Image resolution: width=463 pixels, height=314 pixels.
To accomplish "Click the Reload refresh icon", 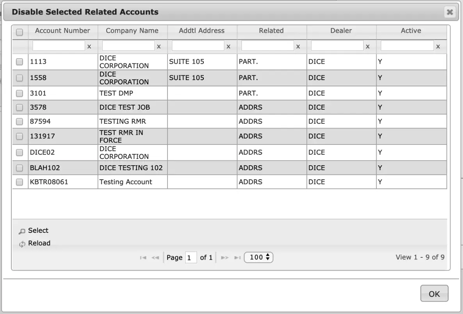I will click(x=22, y=244).
